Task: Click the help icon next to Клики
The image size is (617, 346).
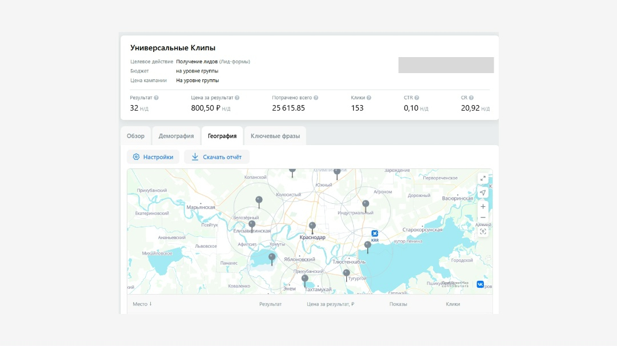Action: (369, 98)
